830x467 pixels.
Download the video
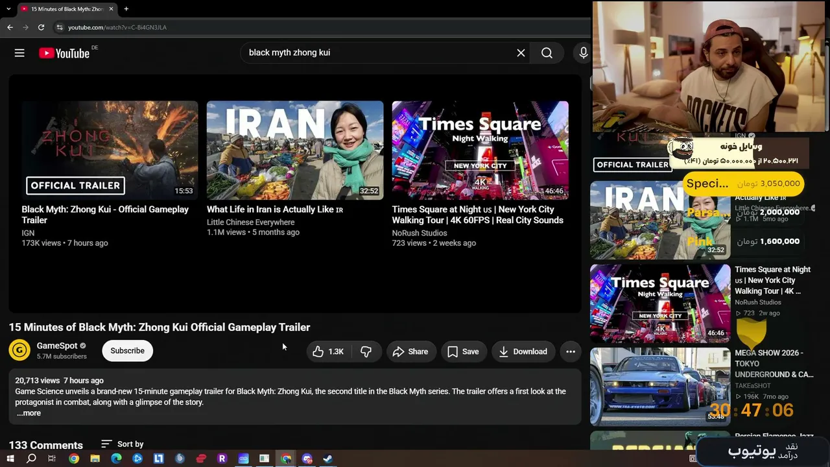tap(523, 352)
